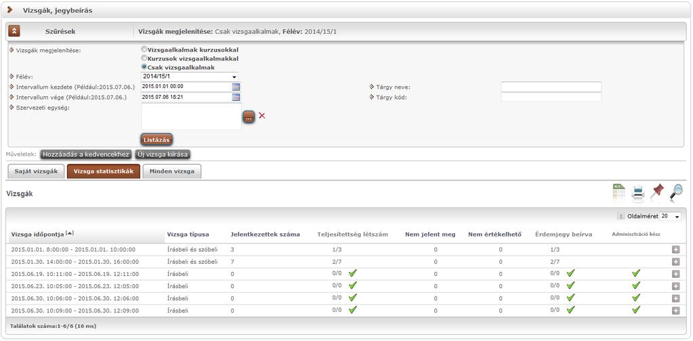This screenshot has width=693, height=341.
Task: Clear Szervezeti egység with red X
Action: 261,116
